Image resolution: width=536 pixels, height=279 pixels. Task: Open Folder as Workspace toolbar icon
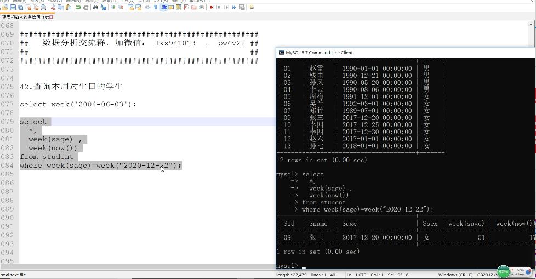194,7
